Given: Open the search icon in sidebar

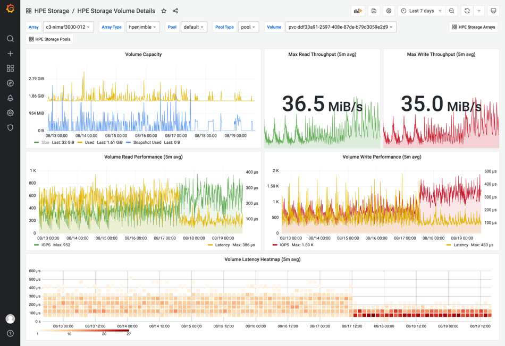Looking at the screenshot, I should (x=10, y=39).
